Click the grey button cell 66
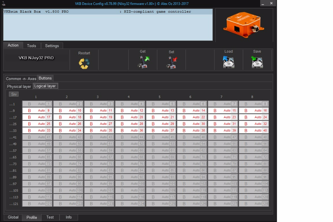Viewport: 333px width, 222px height. click(x=68, y=157)
